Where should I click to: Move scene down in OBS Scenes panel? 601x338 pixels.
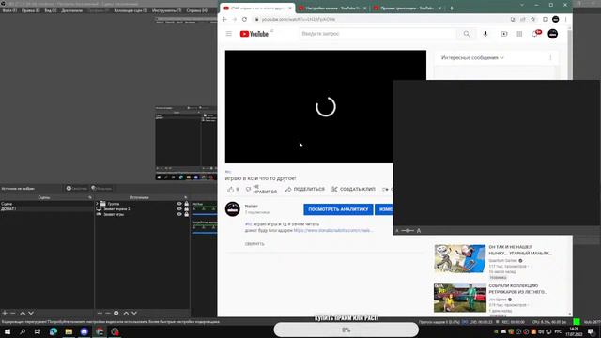[x=31, y=313]
